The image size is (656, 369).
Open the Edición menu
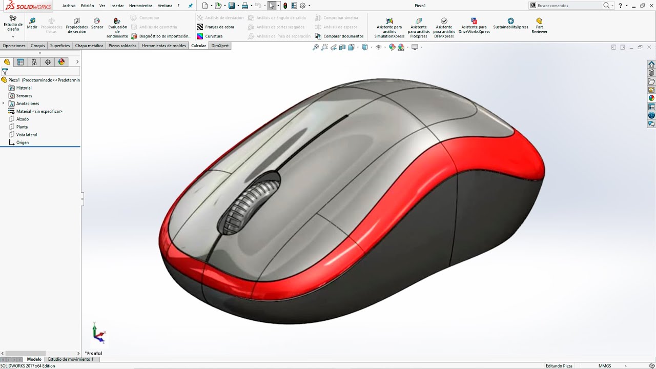coord(87,6)
